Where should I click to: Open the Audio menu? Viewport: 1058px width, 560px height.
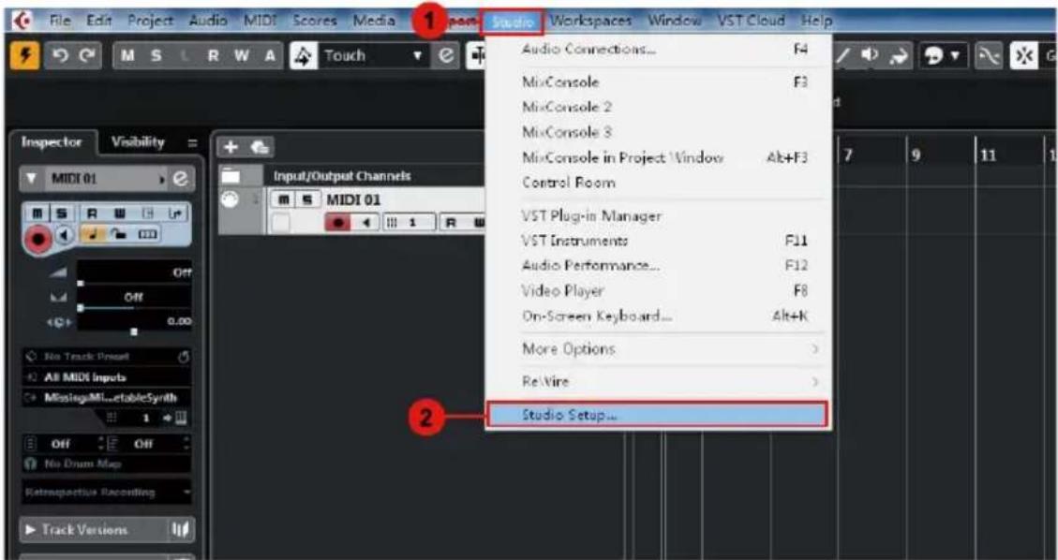(x=207, y=21)
